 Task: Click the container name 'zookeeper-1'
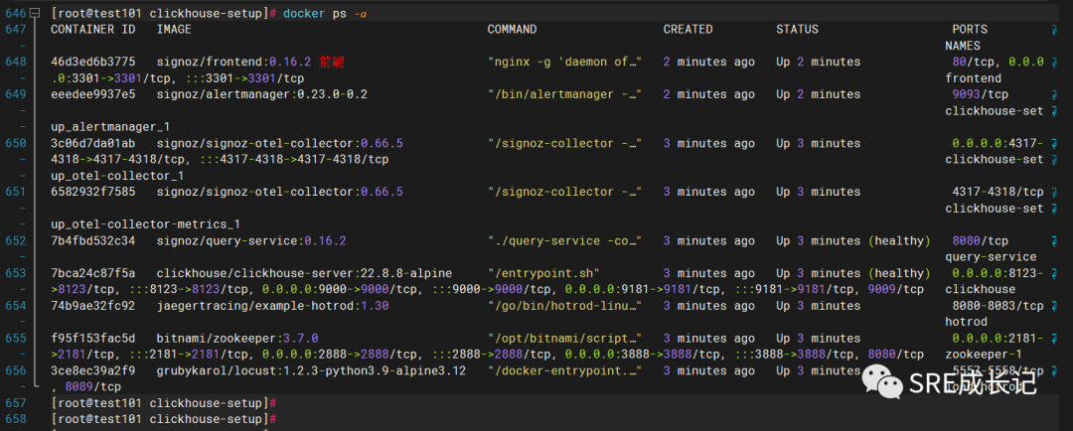(984, 355)
